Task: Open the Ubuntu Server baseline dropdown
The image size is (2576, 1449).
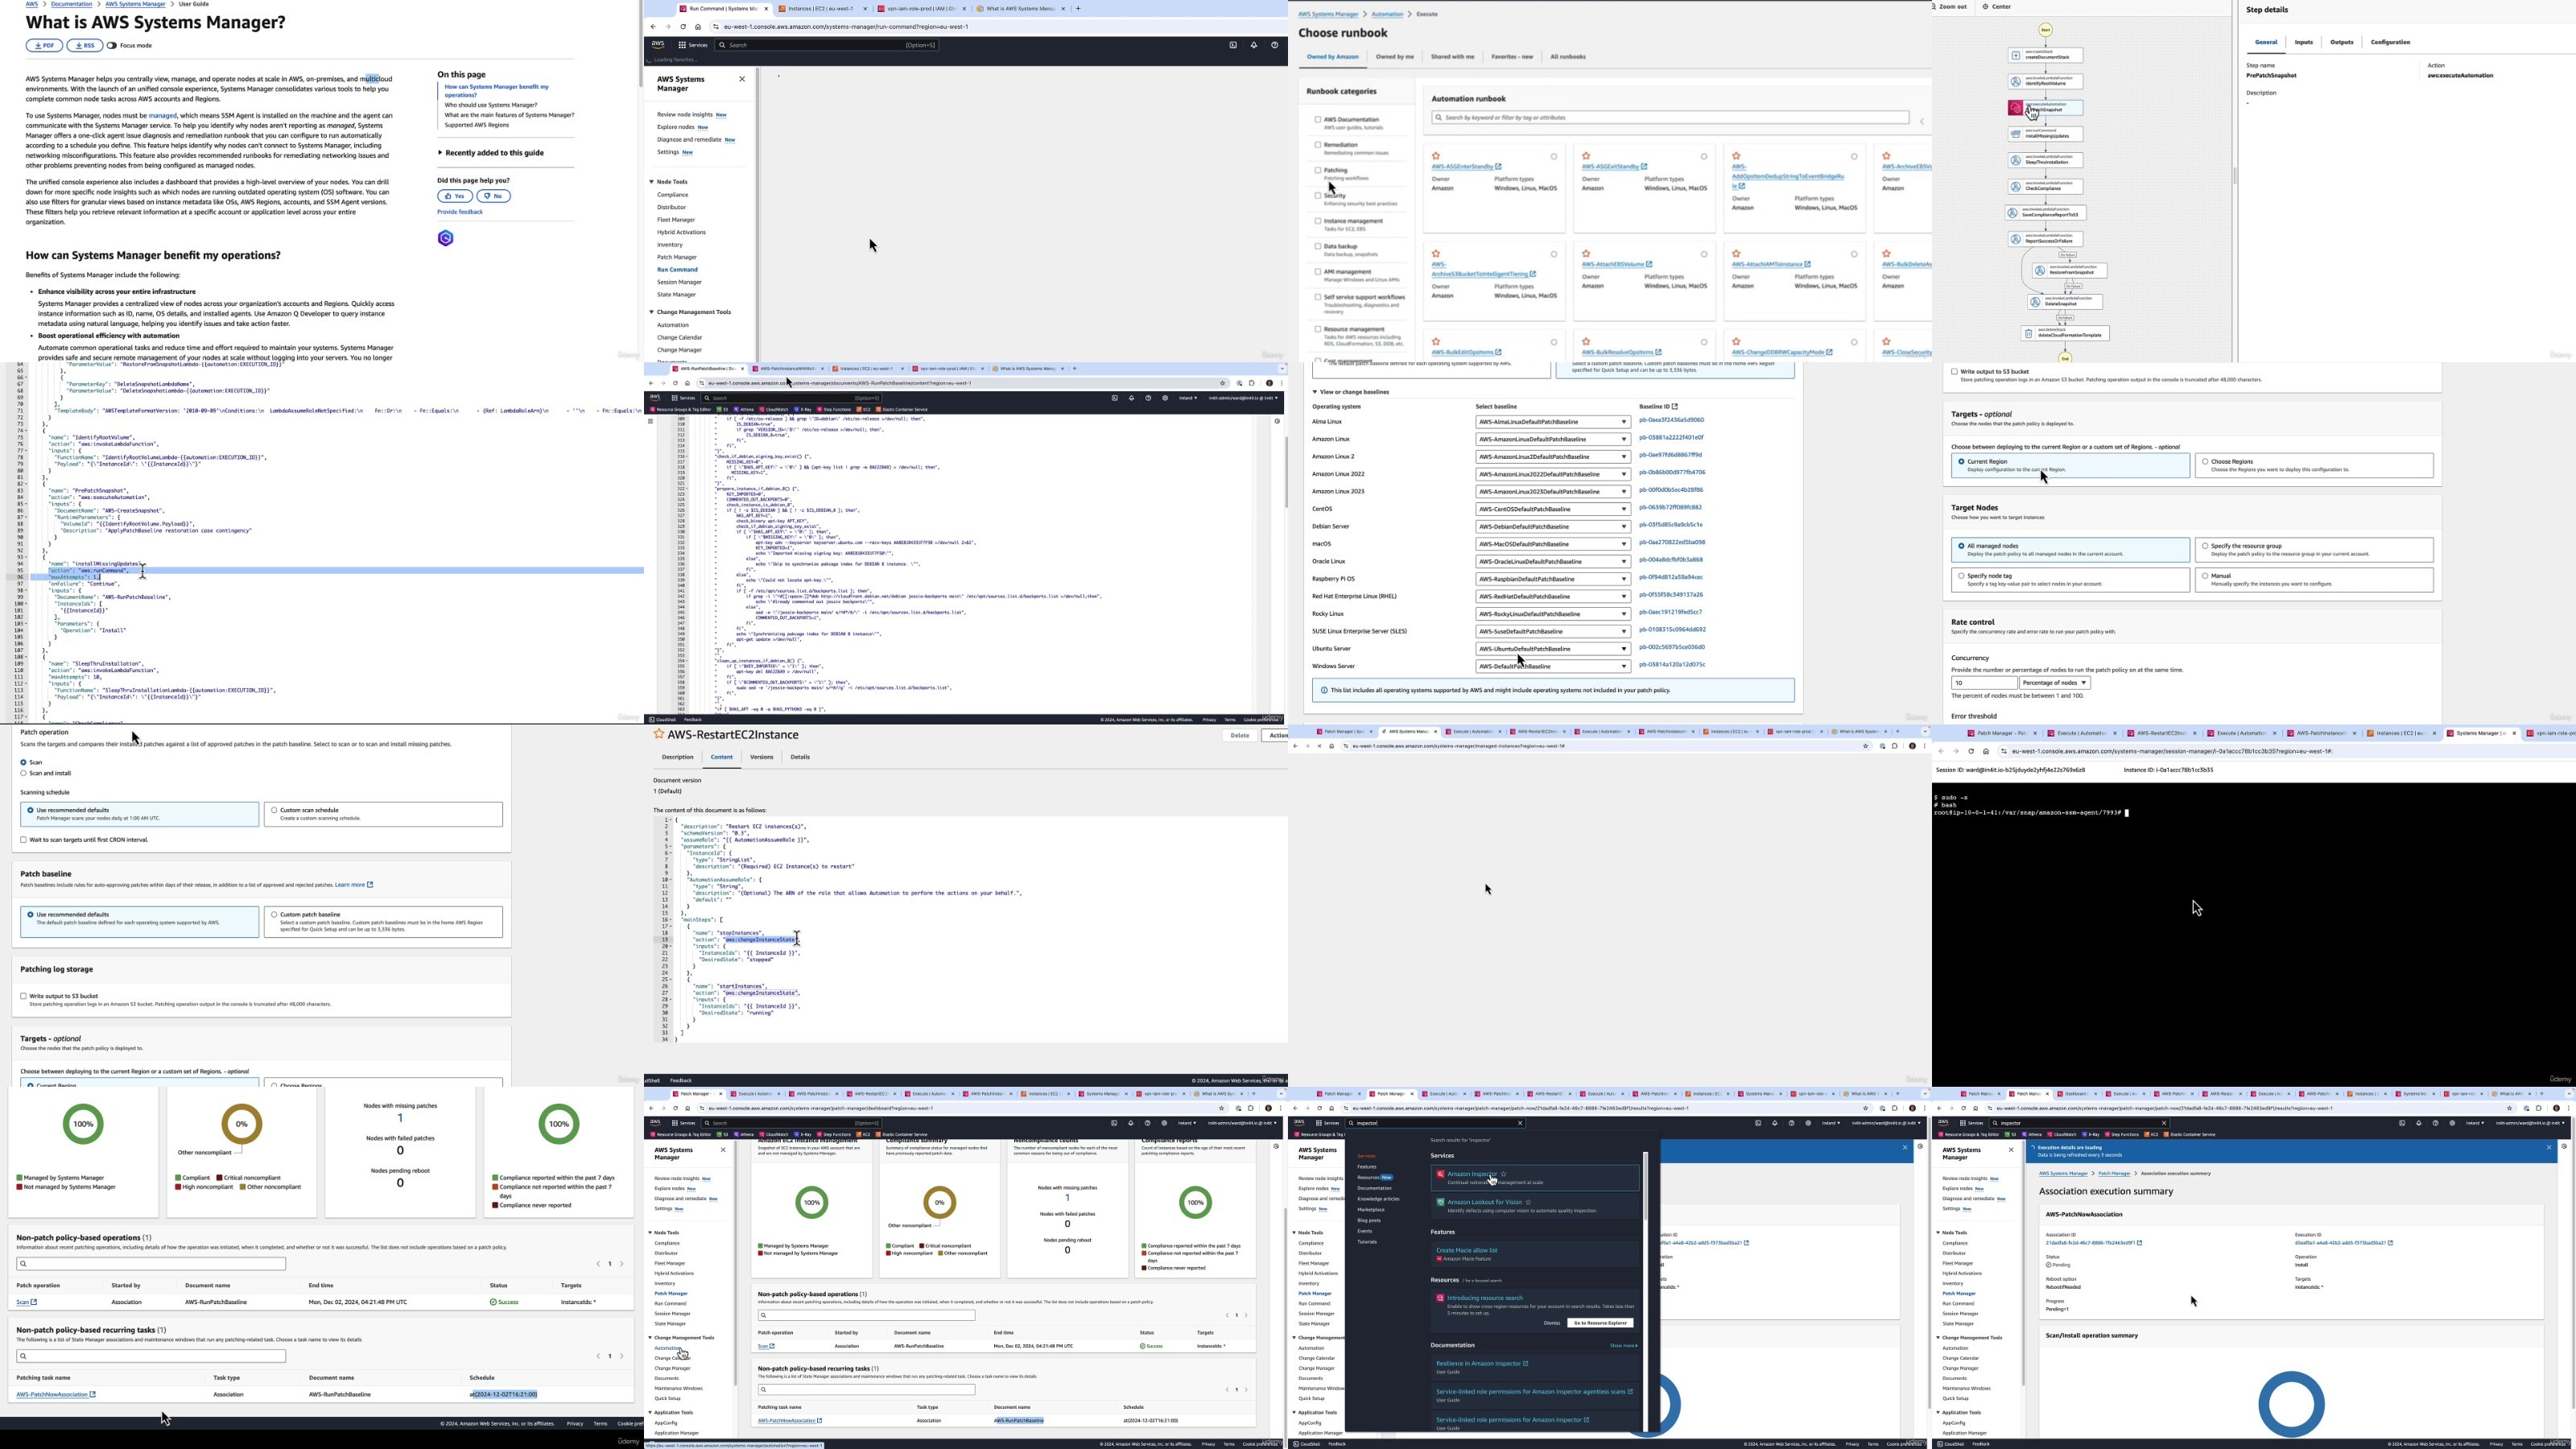Action: coord(1553,649)
